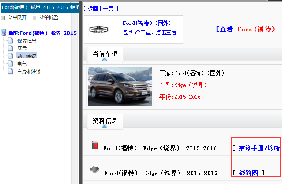Viewport: 282px width, 184px height.
Task: Click the 资料信息 section tab
Action: coord(105,122)
